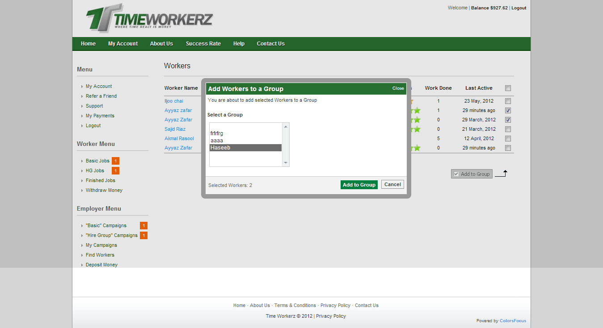Open worker Iljoo chai profile link

tap(174, 101)
